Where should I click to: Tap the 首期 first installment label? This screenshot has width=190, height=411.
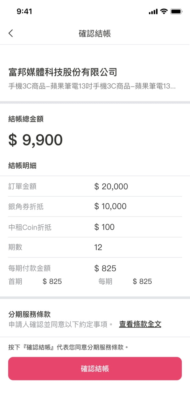pyautogui.click(x=15, y=281)
